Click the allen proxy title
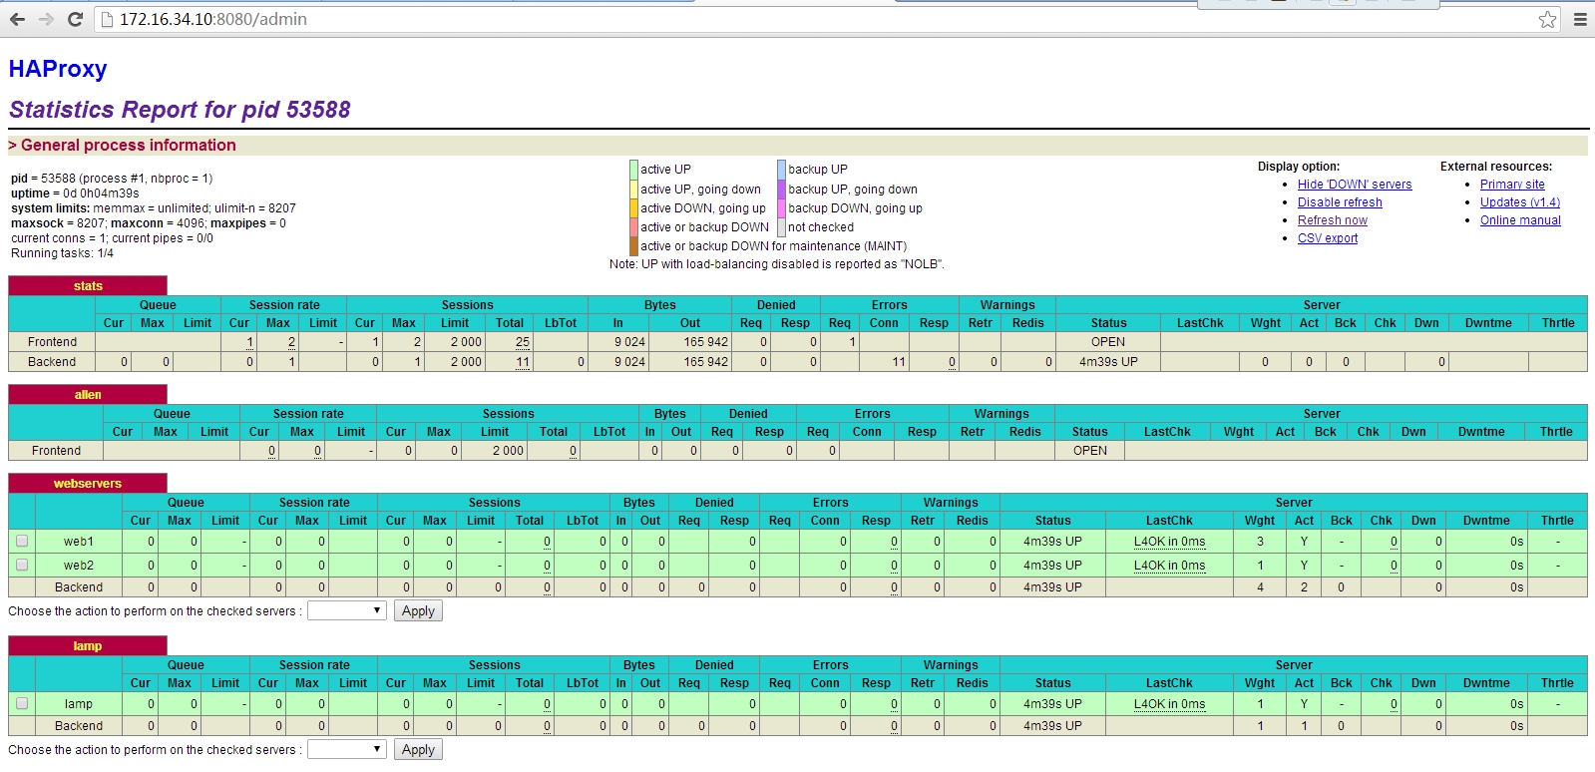1595x772 pixels. pyautogui.click(x=88, y=395)
